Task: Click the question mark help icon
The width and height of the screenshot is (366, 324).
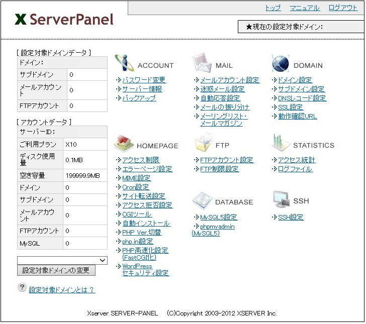Action: click(22, 287)
